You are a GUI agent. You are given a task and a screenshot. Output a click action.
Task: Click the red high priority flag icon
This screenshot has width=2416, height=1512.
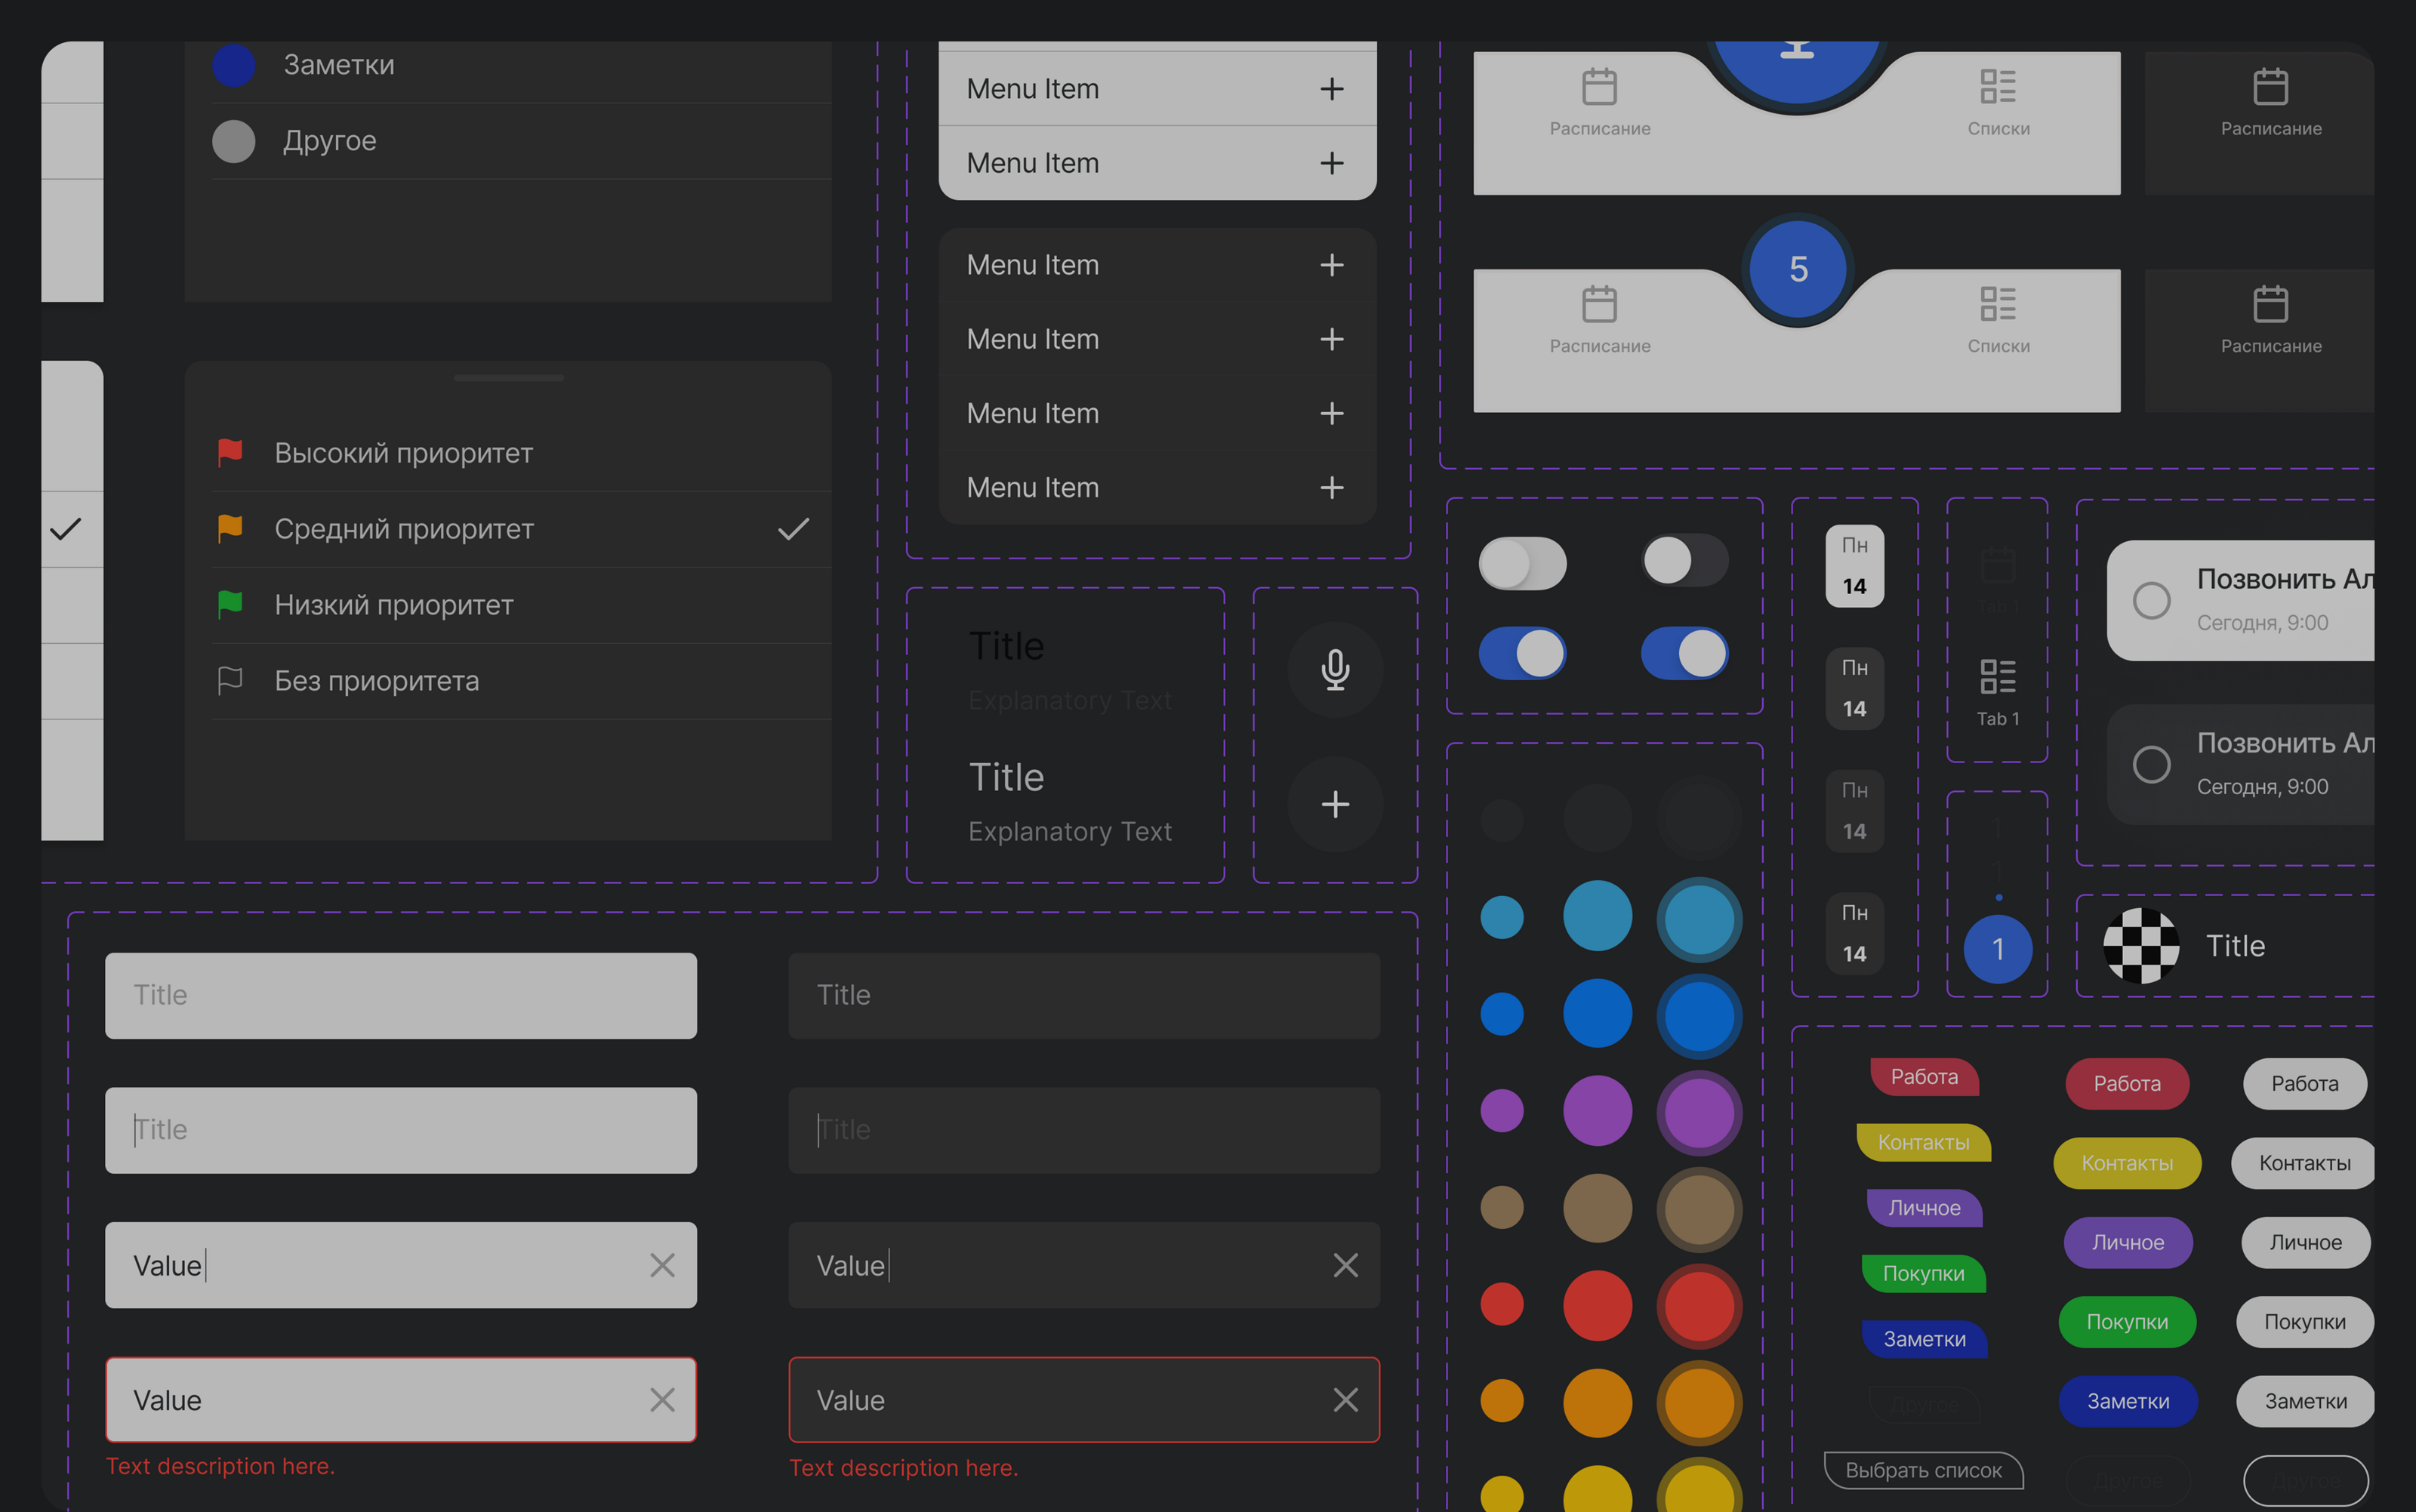[x=230, y=452]
